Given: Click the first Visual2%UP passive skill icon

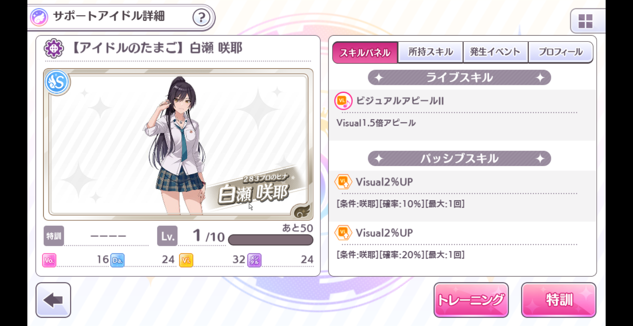Looking at the screenshot, I should point(343,182).
